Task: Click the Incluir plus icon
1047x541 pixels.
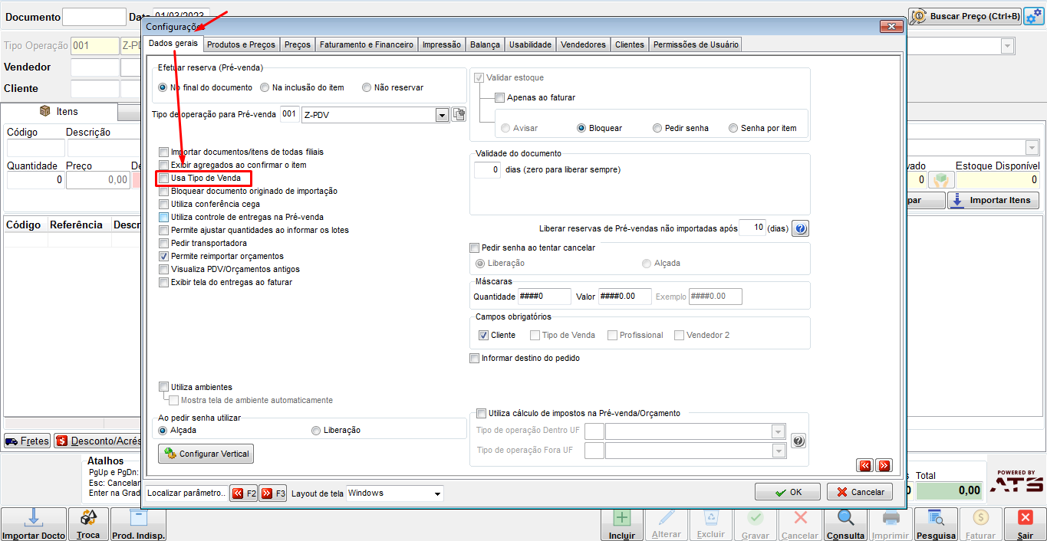Action: click(x=622, y=518)
